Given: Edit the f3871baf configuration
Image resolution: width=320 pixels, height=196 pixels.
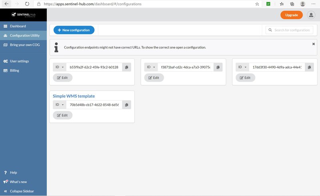Looking at the screenshot, I should (x=154, y=78).
